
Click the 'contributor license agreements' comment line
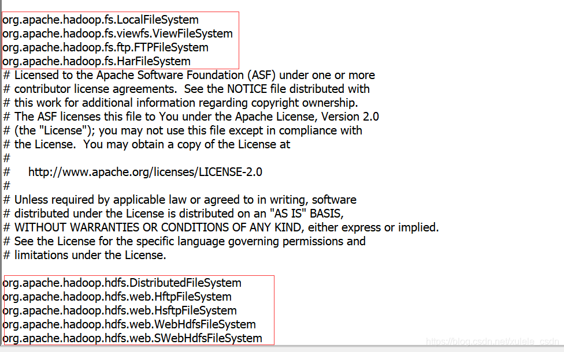(x=186, y=89)
